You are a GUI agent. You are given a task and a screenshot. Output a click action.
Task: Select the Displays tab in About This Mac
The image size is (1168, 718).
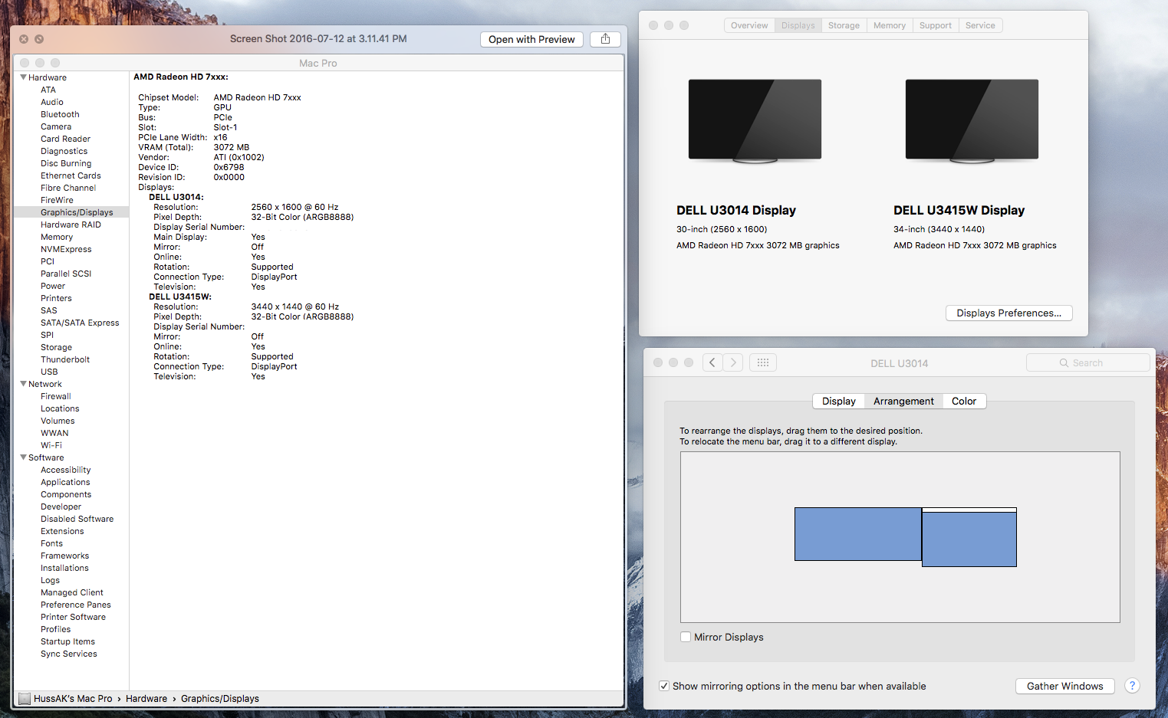(x=798, y=25)
